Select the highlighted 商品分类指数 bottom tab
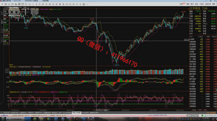 point(76,113)
